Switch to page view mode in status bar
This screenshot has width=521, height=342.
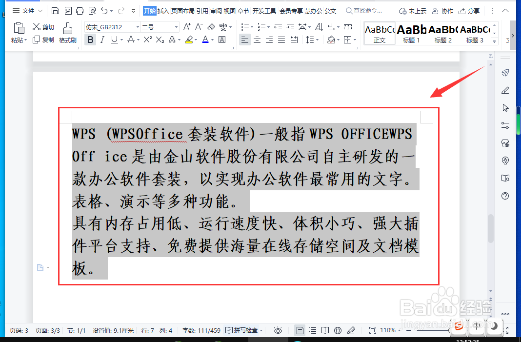[x=300, y=330]
